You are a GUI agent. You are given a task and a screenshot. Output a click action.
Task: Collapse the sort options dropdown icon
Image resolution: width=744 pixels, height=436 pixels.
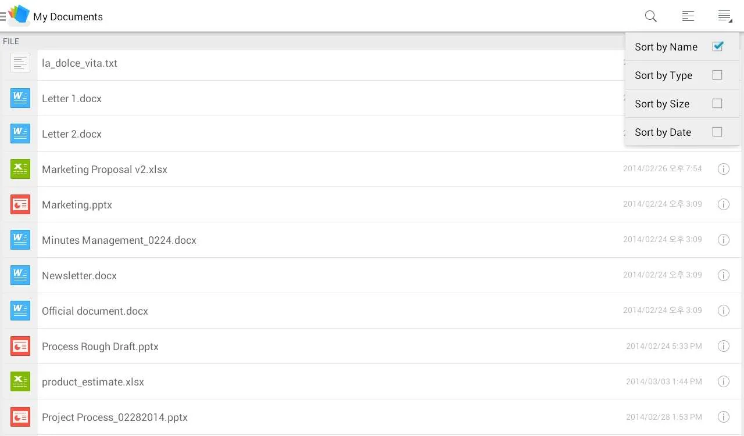click(x=725, y=16)
